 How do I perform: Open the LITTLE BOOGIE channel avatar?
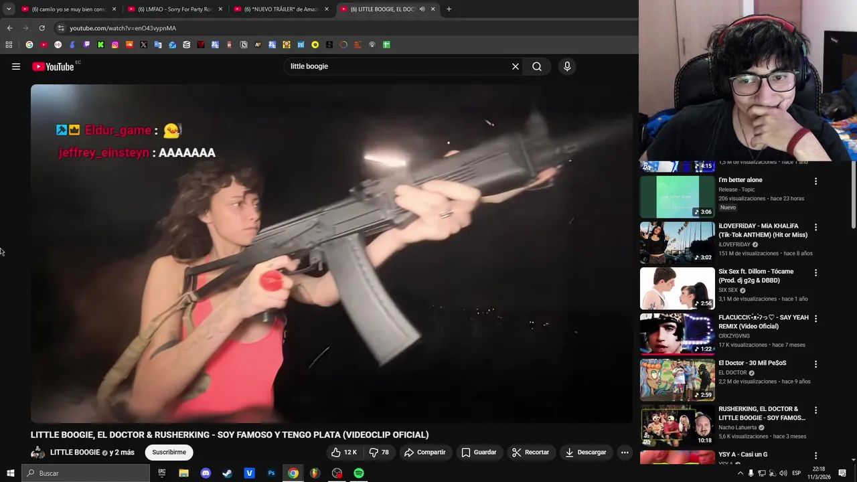37,453
